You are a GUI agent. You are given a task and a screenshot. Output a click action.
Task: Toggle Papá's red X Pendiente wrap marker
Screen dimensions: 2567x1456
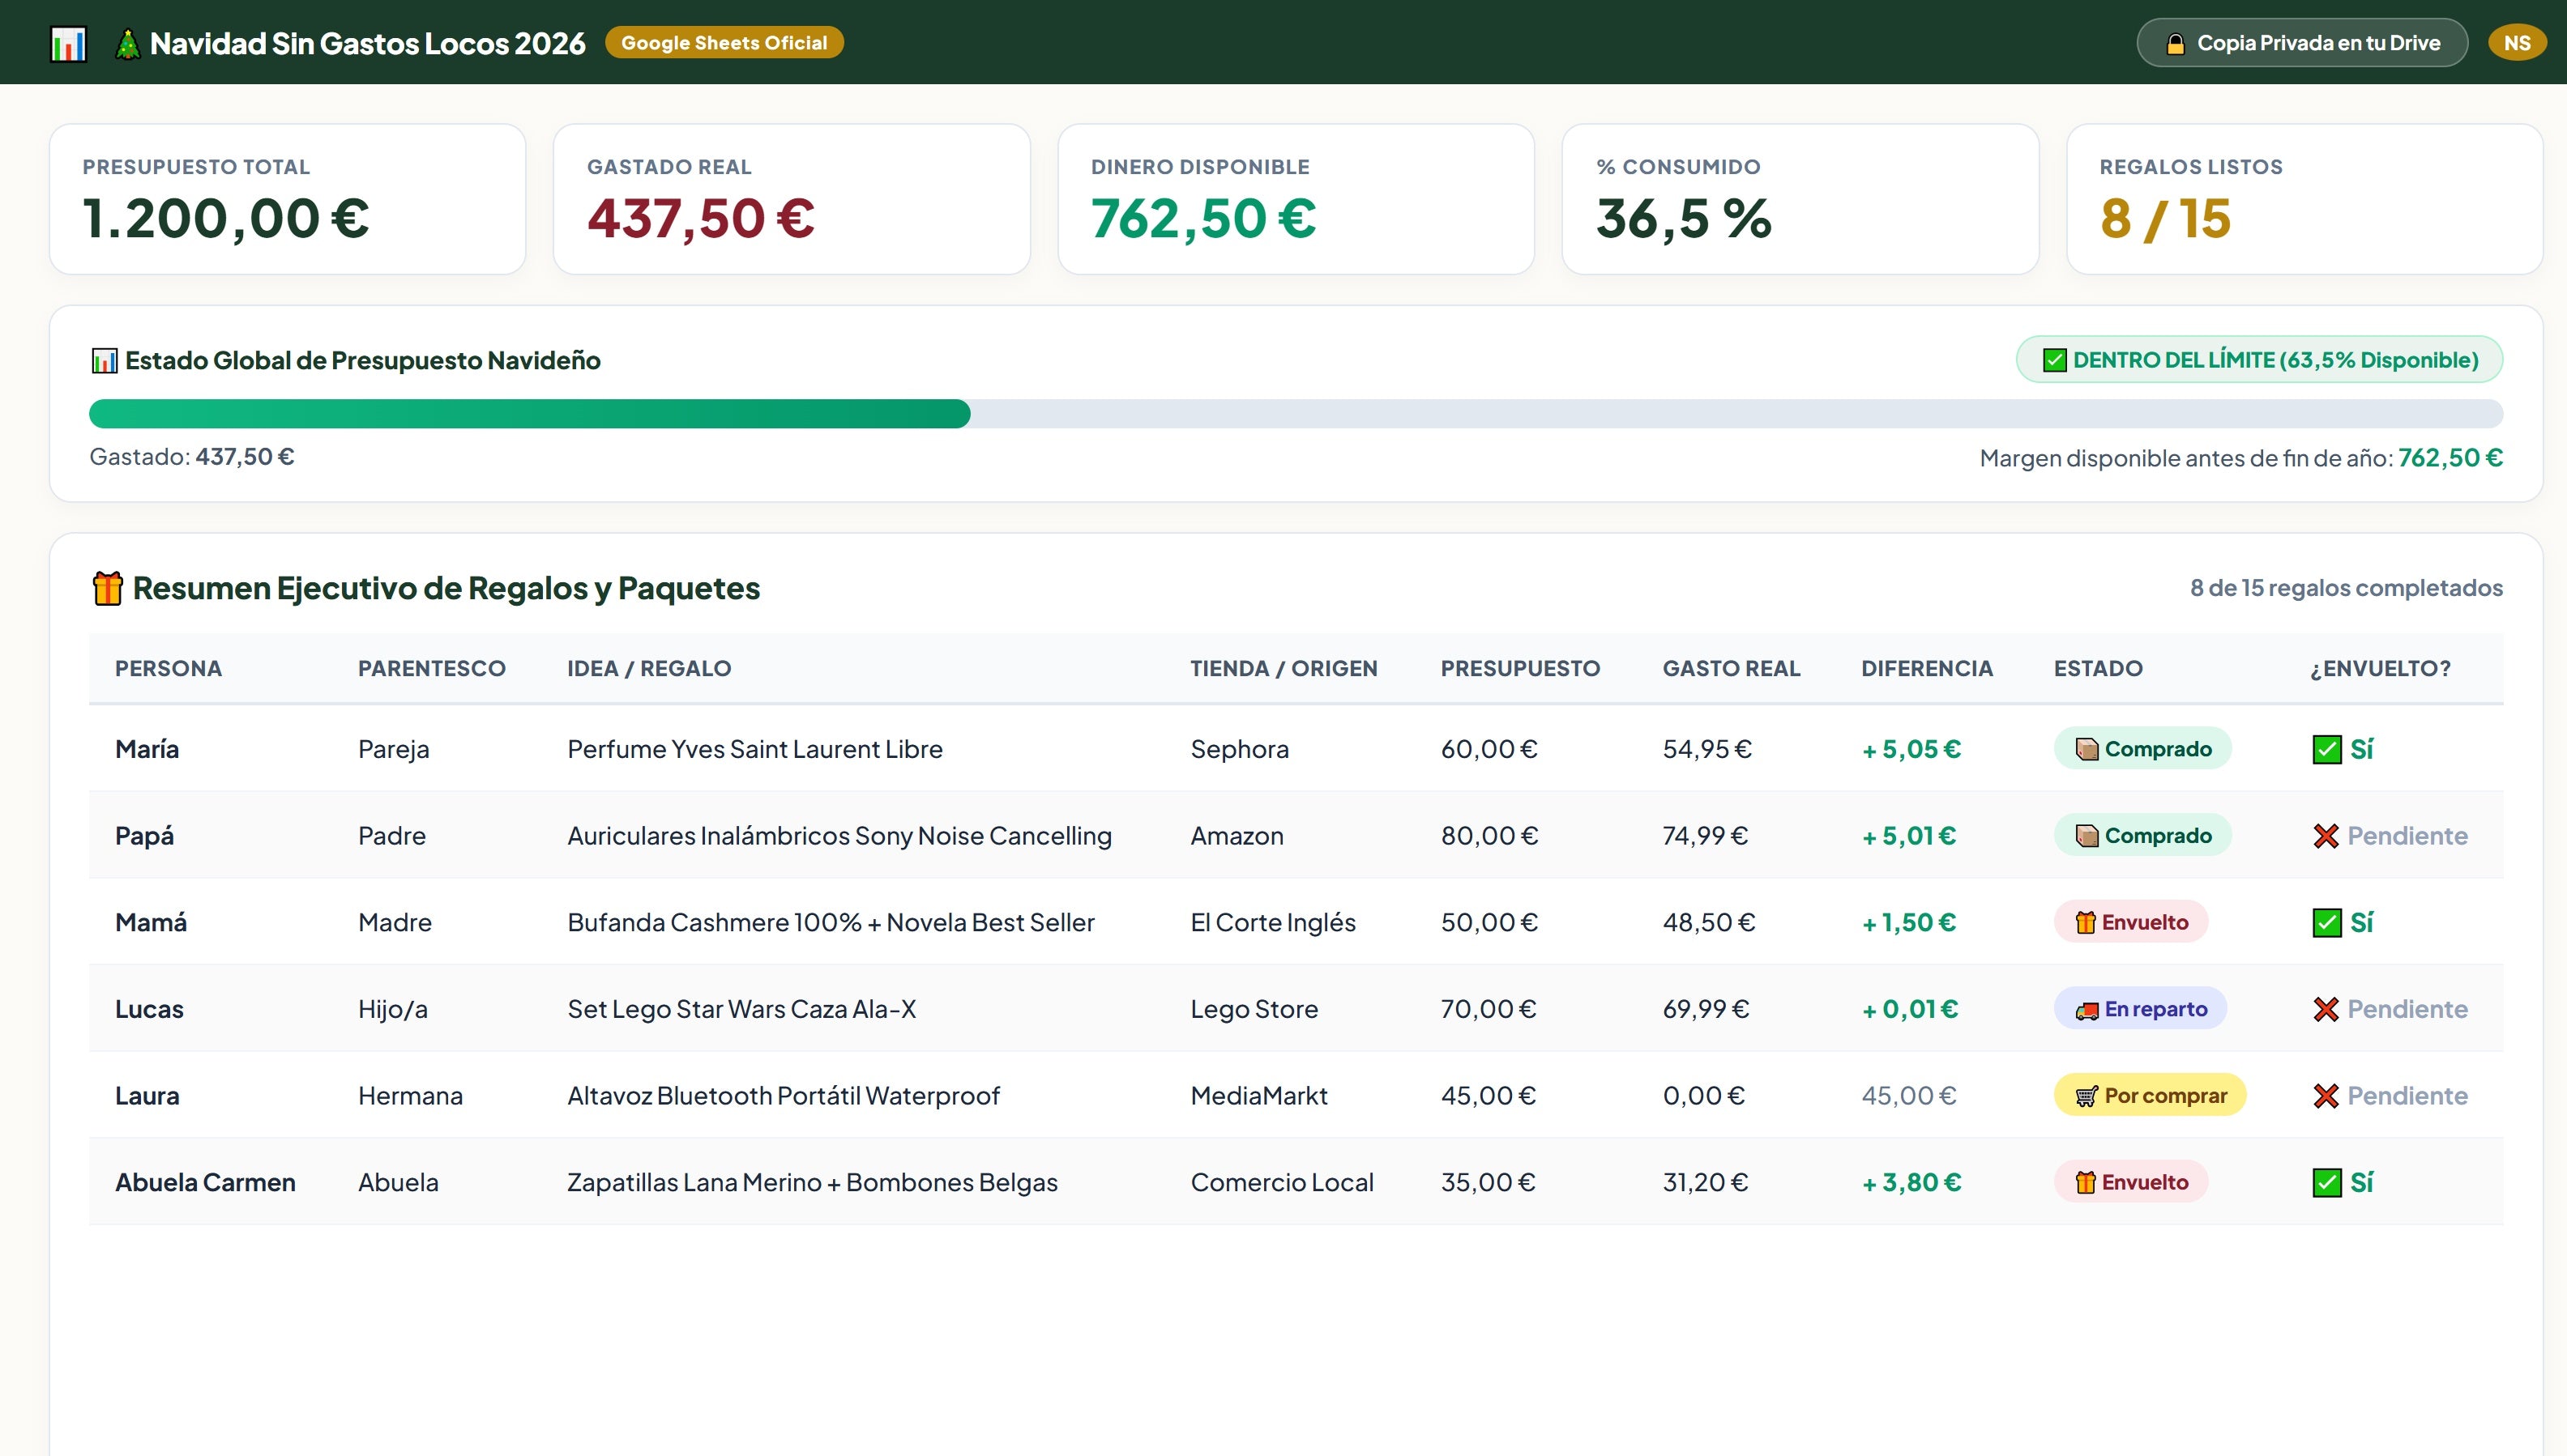pyautogui.click(x=2326, y=836)
